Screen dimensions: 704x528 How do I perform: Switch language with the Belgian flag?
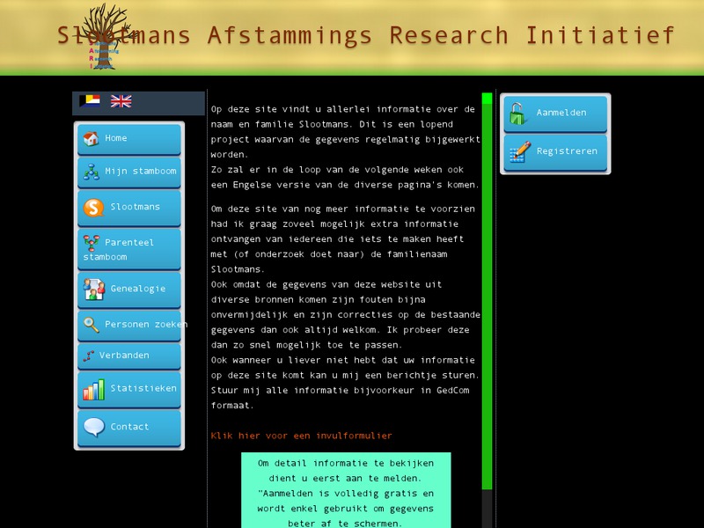click(x=88, y=100)
